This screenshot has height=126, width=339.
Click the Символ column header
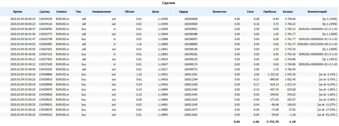61,12
